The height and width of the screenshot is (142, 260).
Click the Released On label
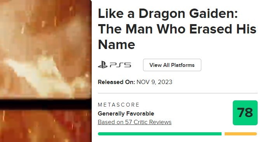click(x=117, y=82)
